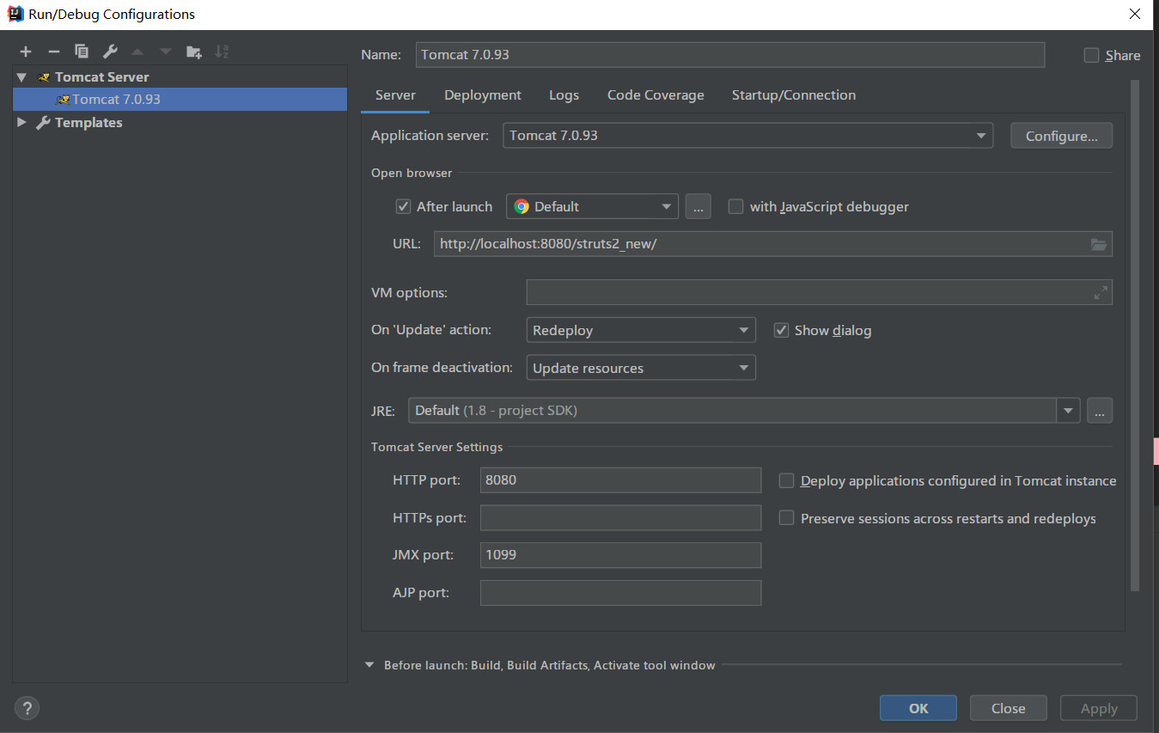Enable the Share checkbox
Image resolution: width=1159 pixels, height=733 pixels.
[1091, 55]
